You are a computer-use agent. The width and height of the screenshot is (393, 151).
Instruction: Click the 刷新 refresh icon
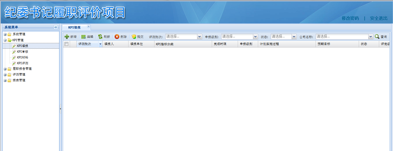click(x=100, y=37)
